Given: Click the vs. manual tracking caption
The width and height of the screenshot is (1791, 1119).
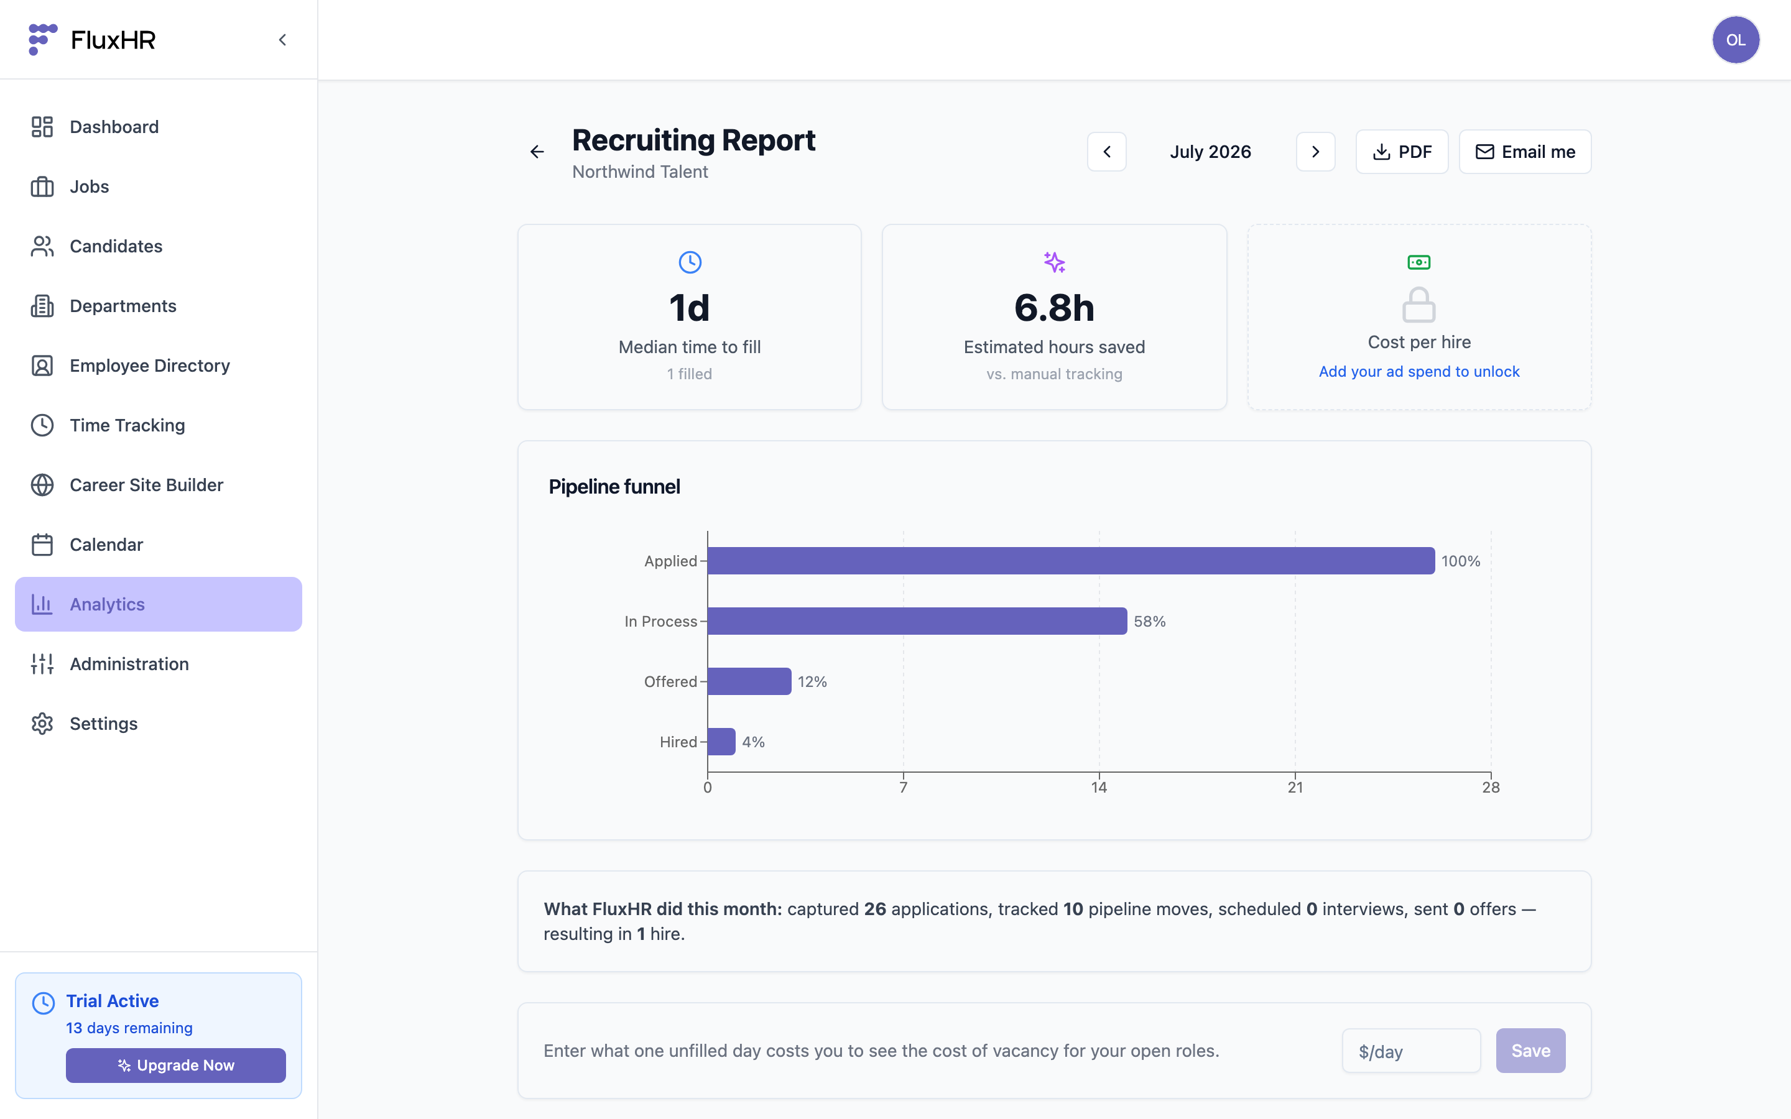Looking at the screenshot, I should [1054, 374].
